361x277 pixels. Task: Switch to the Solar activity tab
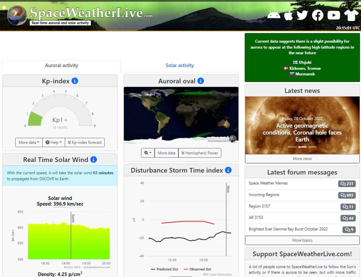[180, 65]
